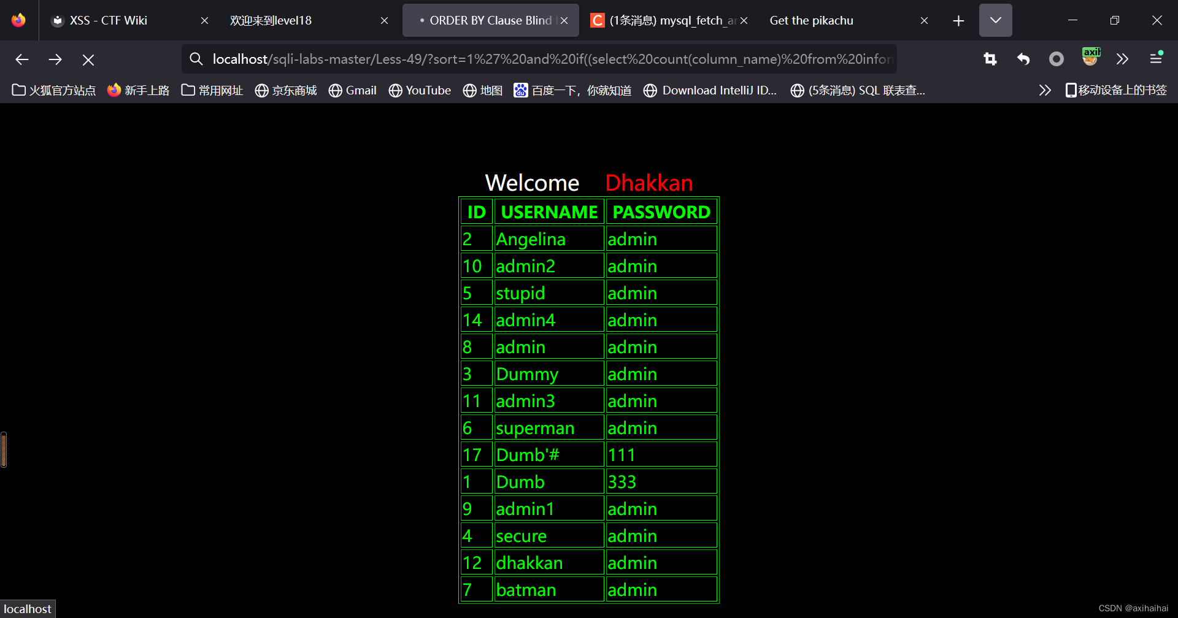This screenshot has width=1178, height=618.
Task: Stop page loading with the X icon
Action: [88, 59]
